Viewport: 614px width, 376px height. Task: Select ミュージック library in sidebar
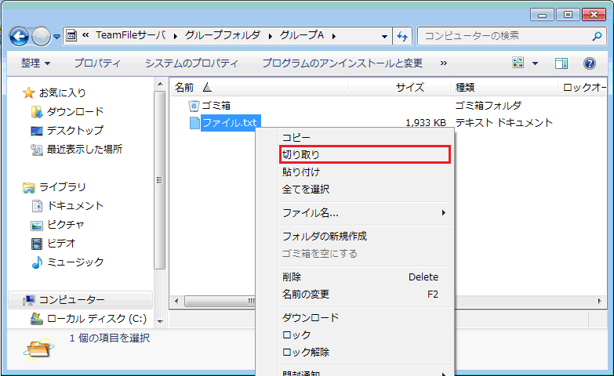click(74, 262)
